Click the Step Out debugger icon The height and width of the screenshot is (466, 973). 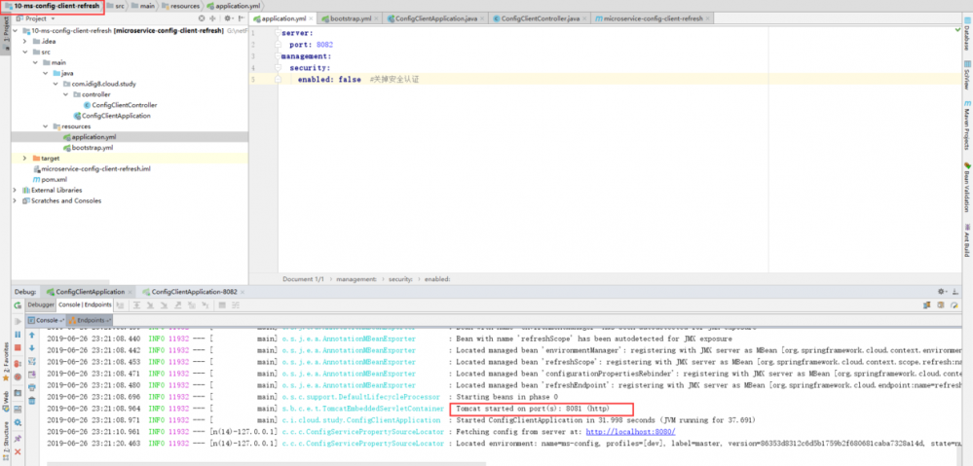click(178, 305)
